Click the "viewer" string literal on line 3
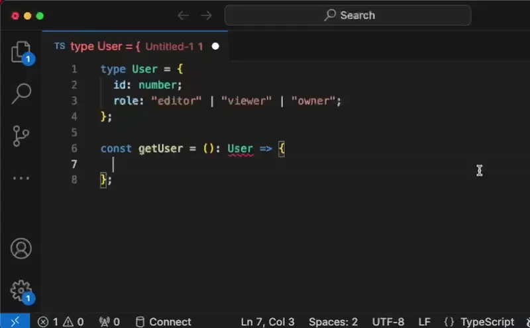This screenshot has height=328, width=530. tap(246, 101)
